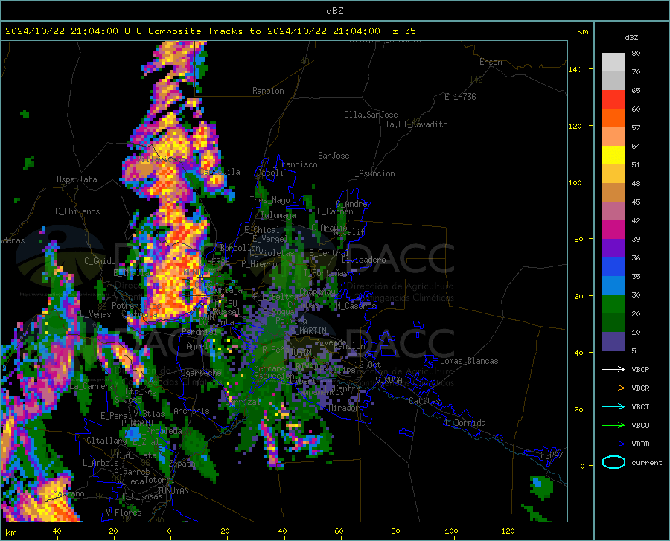Click the Encon place label
Image resolution: width=670 pixels, height=541 pixels.
(x=491, y=62)
